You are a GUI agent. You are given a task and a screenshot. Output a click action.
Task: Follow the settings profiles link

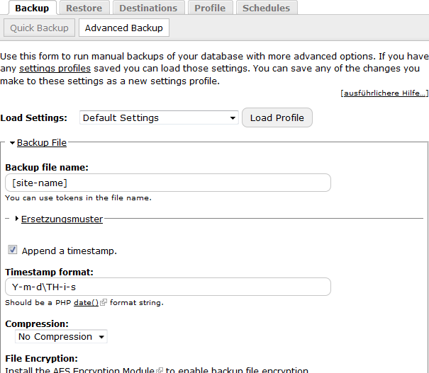[55, 68]
